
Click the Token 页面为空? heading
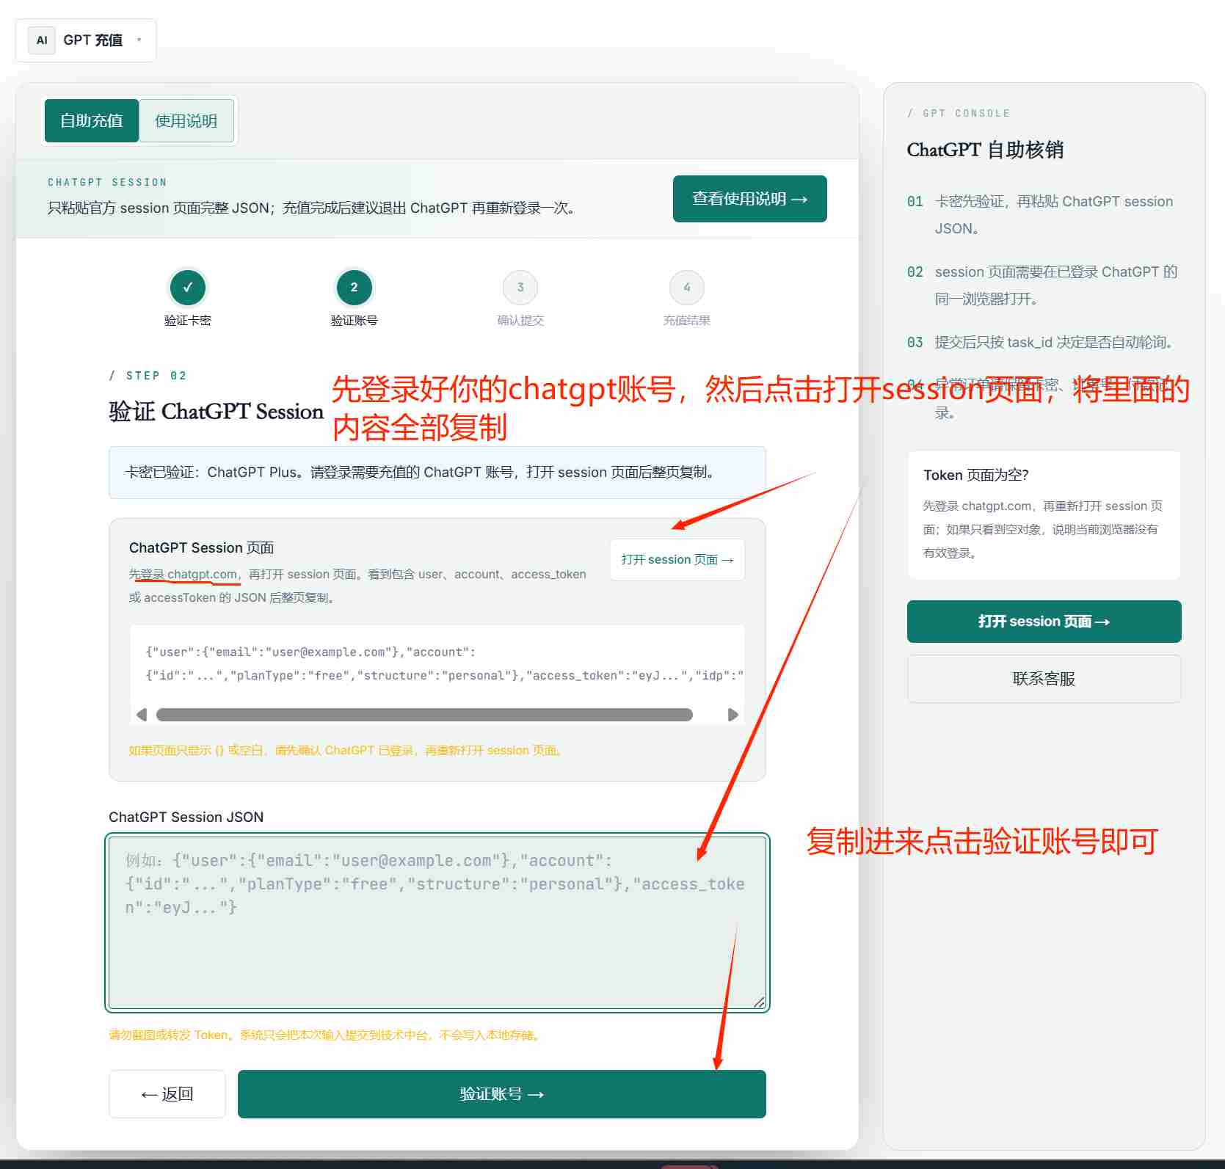point(975,475)
